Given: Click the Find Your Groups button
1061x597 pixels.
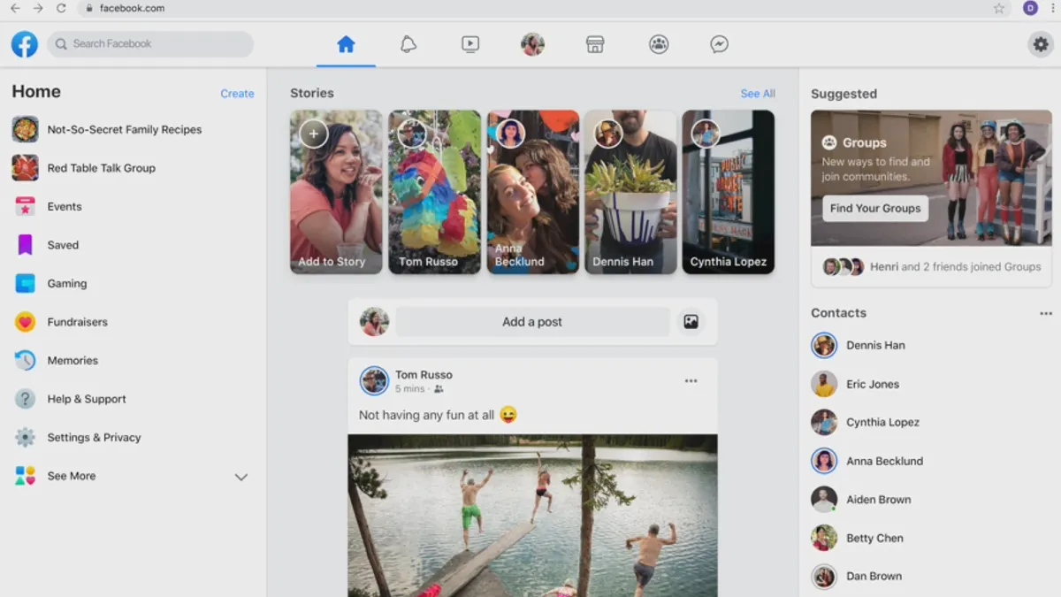Looking at the screenshot, I should (875, 208).
